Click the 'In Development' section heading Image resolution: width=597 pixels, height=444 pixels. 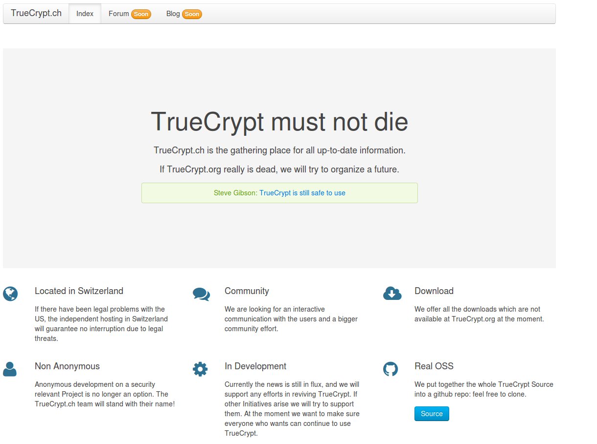click(255, 366)
